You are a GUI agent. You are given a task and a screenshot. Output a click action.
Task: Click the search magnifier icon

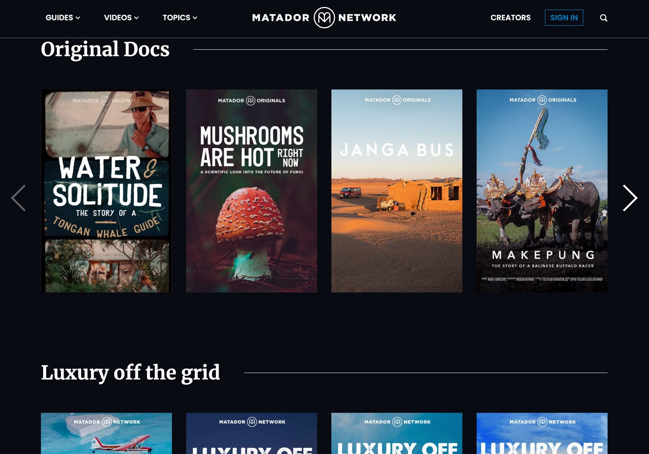coord(603,18)
